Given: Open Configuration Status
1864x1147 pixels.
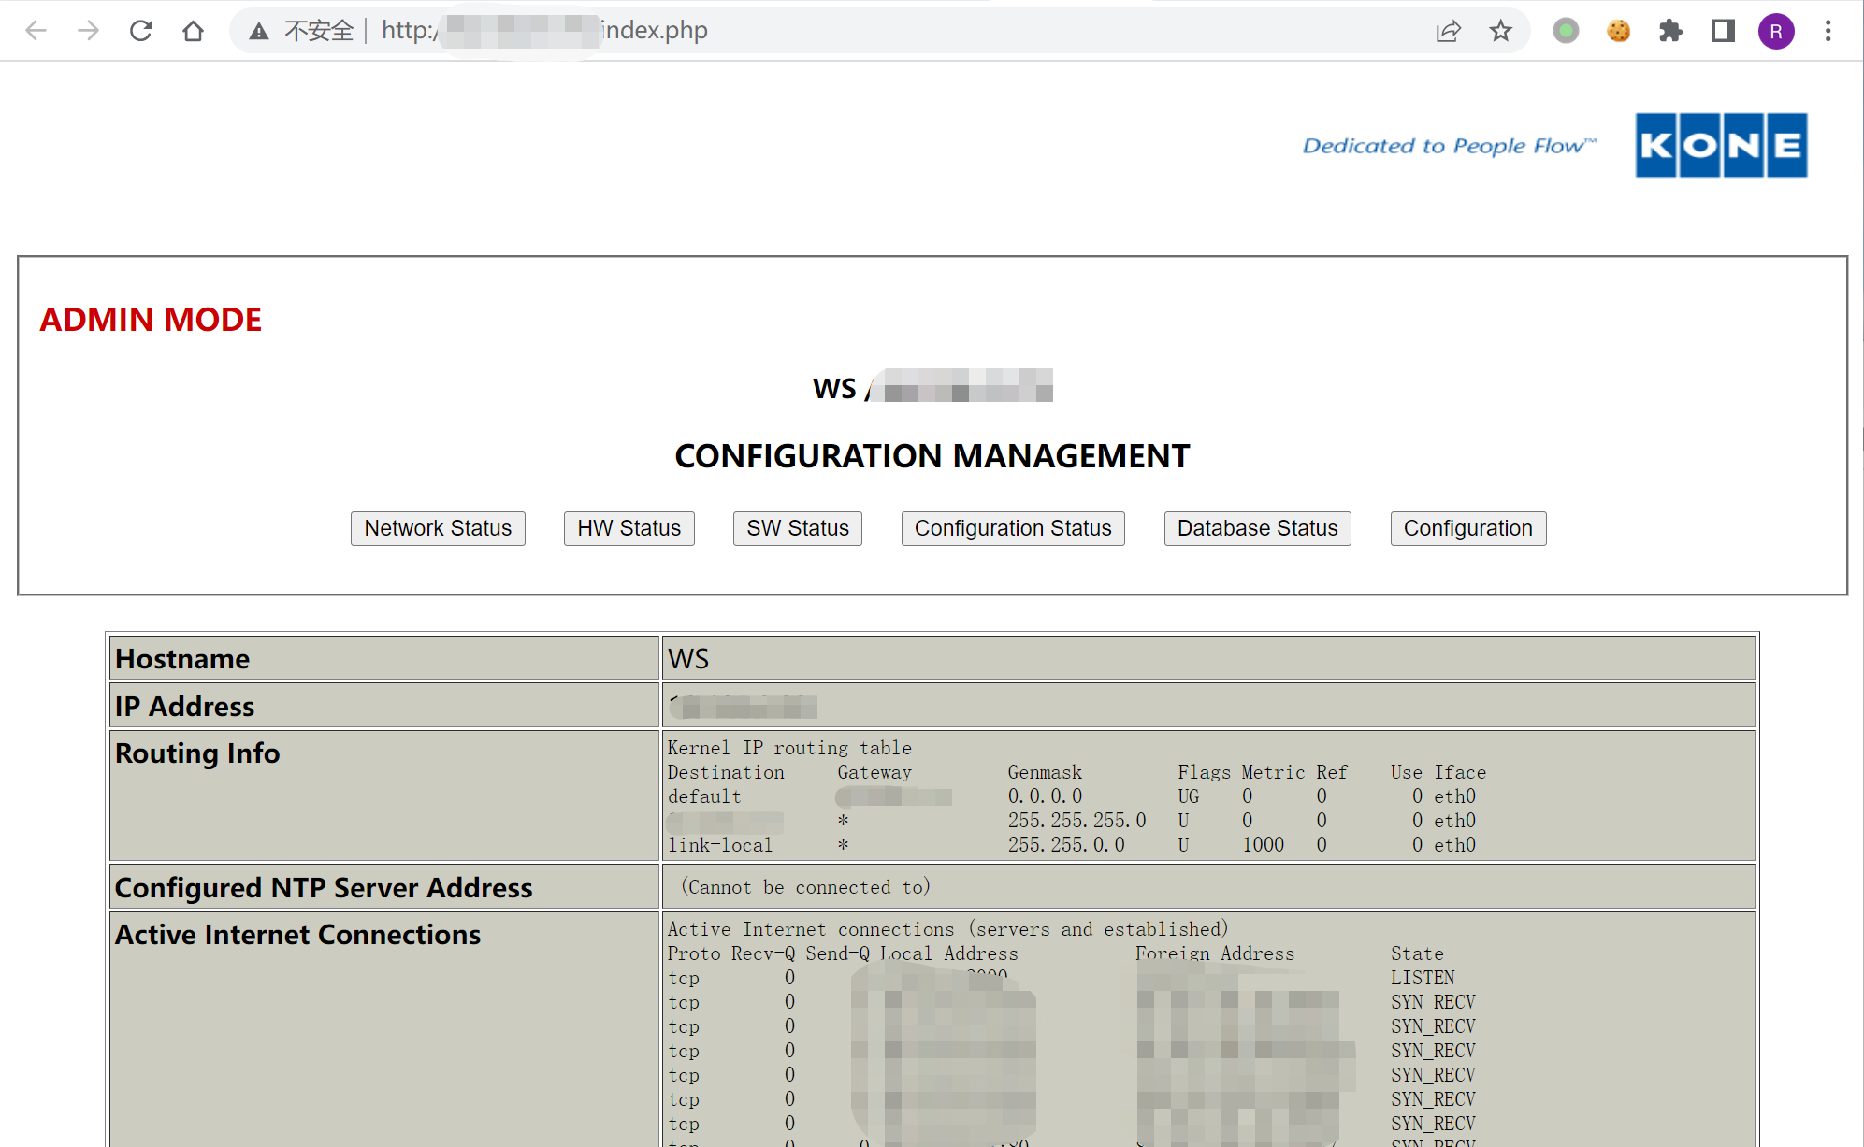Looking at the screenshot, I should [x=1012, y=528].
